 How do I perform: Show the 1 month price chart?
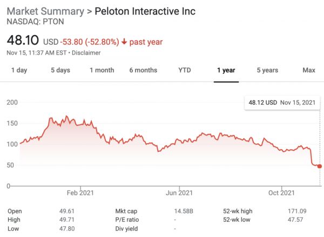pyautogui.click(x=102, y=70)
